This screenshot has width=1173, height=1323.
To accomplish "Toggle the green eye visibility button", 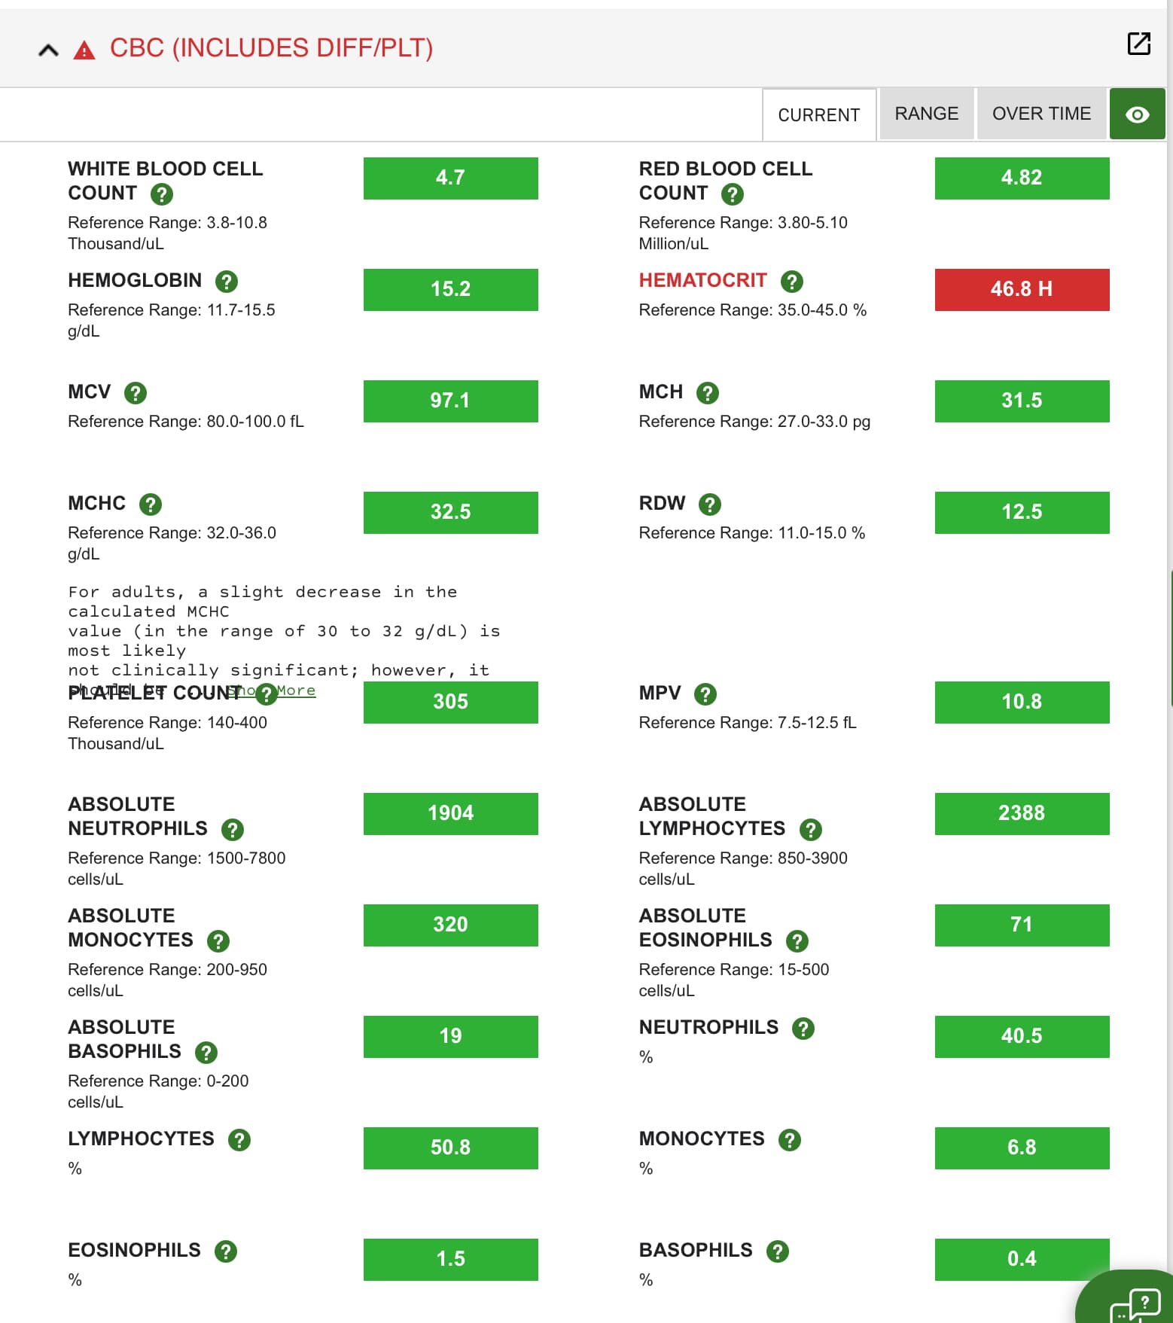I will click(x=1137, y=114).
